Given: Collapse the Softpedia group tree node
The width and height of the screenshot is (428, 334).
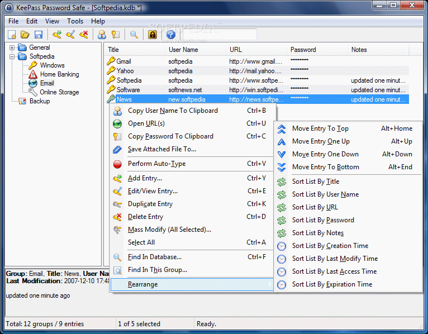Looking at the screenshot, I should [x=12, y=57].
